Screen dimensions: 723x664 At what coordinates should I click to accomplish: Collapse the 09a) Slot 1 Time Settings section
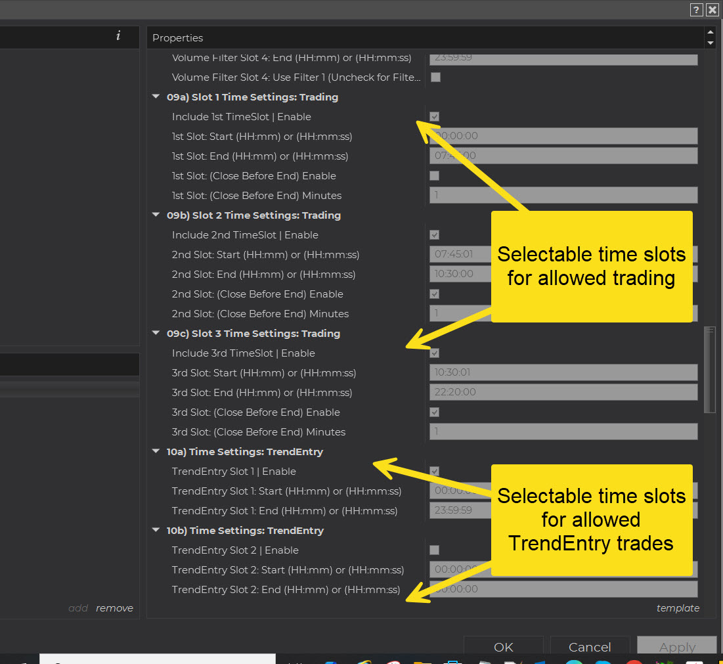click(156, 97)
